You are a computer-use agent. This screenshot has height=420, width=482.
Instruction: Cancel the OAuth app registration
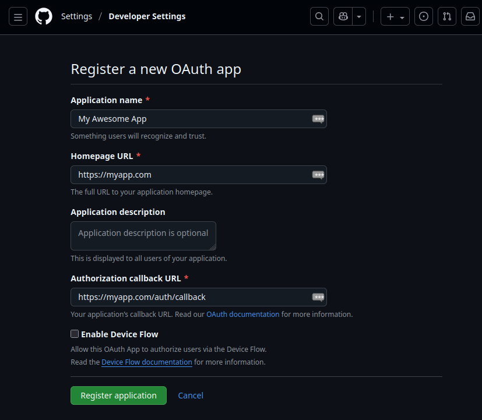(191, 396)
